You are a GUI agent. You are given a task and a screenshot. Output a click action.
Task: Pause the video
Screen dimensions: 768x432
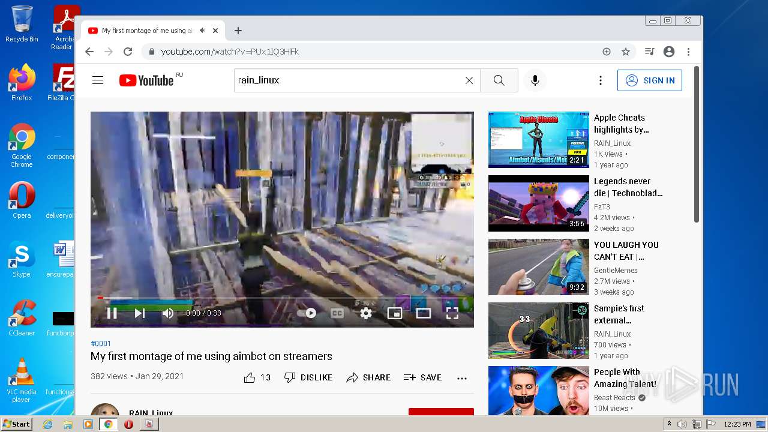112,313
